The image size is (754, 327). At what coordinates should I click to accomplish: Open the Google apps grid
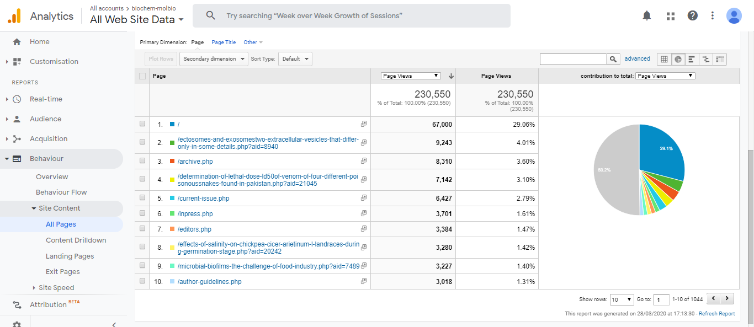point(671,16)
